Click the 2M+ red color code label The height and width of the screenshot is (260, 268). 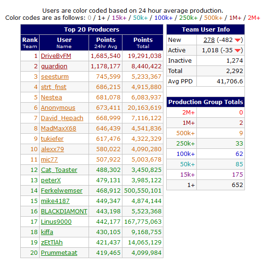(x=254, y=18)
